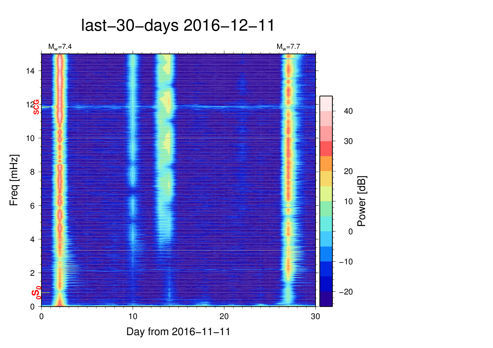Image resolution: width=493 pixels, height=348 pixels.
Task: Click the plot title 'last-30-days 2016-12-11'
Action: click(178, 25)
